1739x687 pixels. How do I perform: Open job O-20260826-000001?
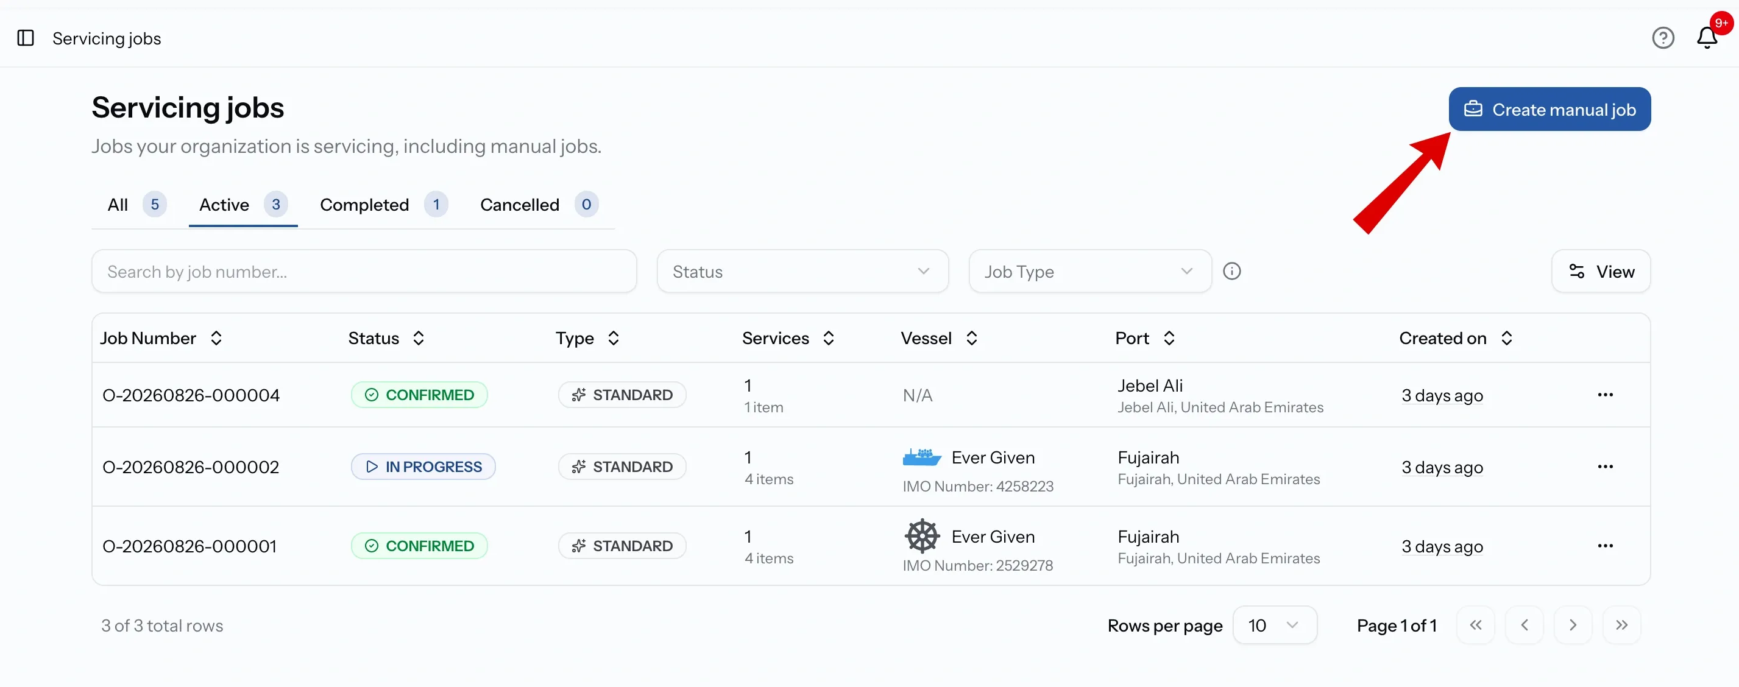(189, 546)
